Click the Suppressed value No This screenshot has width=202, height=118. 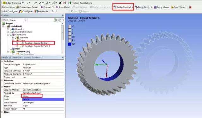click(x=43, y=77)
